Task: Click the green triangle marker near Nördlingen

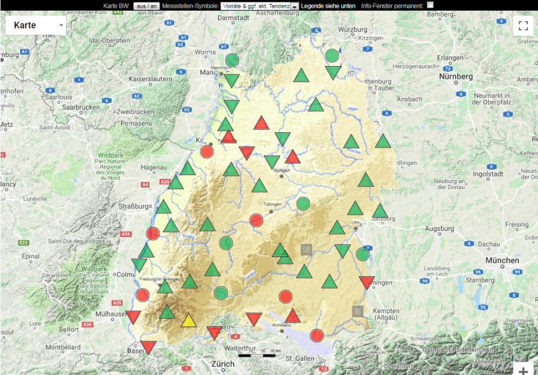Action: [x=383, y=141]
